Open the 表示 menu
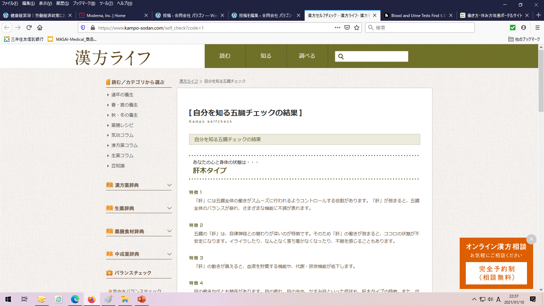Image resolution: width=544 pixels, height=306 pixels. tap(45, 3)
